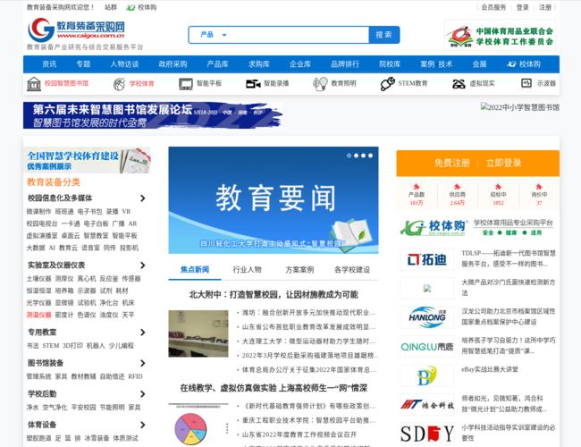
Task: Open the 全国智慧学校体育建设 banner
Action: tap(88, 160)
